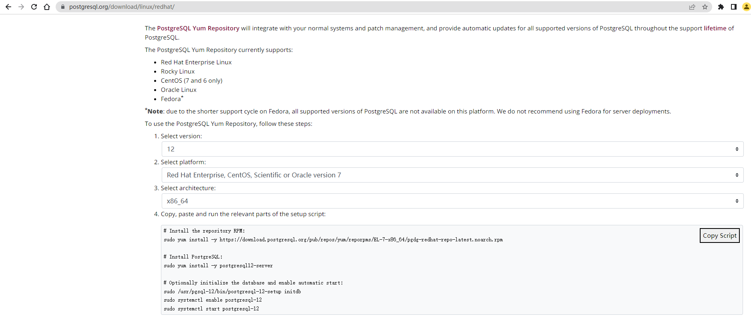Click the 'Select version:' step label
This screenshot has height=316, width=751.
[x=181, y=136]
